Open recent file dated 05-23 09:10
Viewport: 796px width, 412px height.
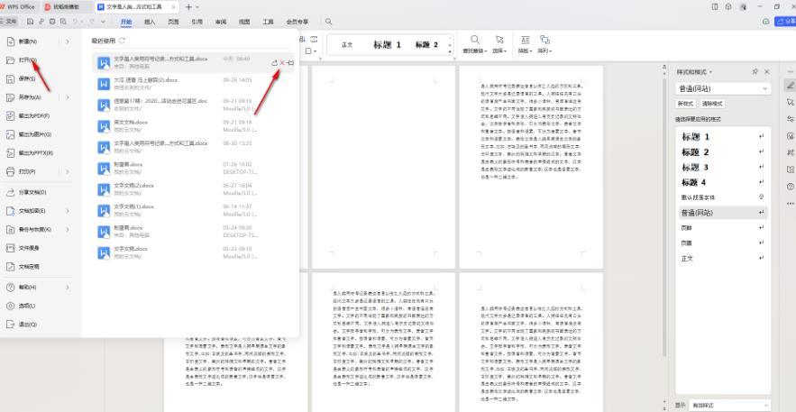pos(193,252)
